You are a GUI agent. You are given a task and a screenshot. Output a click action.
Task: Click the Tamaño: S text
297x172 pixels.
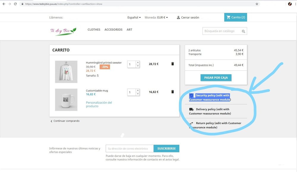(92, 75)
